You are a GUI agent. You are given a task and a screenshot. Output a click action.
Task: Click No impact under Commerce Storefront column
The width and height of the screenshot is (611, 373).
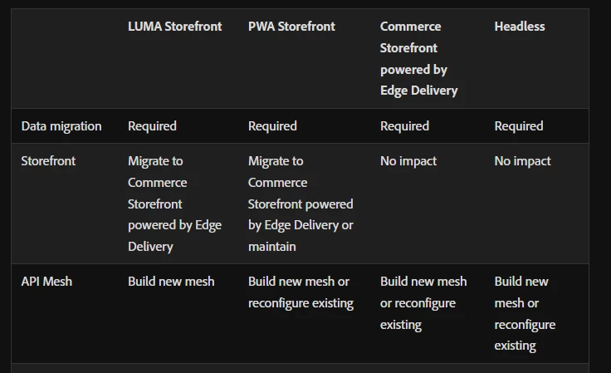point(408,161)
